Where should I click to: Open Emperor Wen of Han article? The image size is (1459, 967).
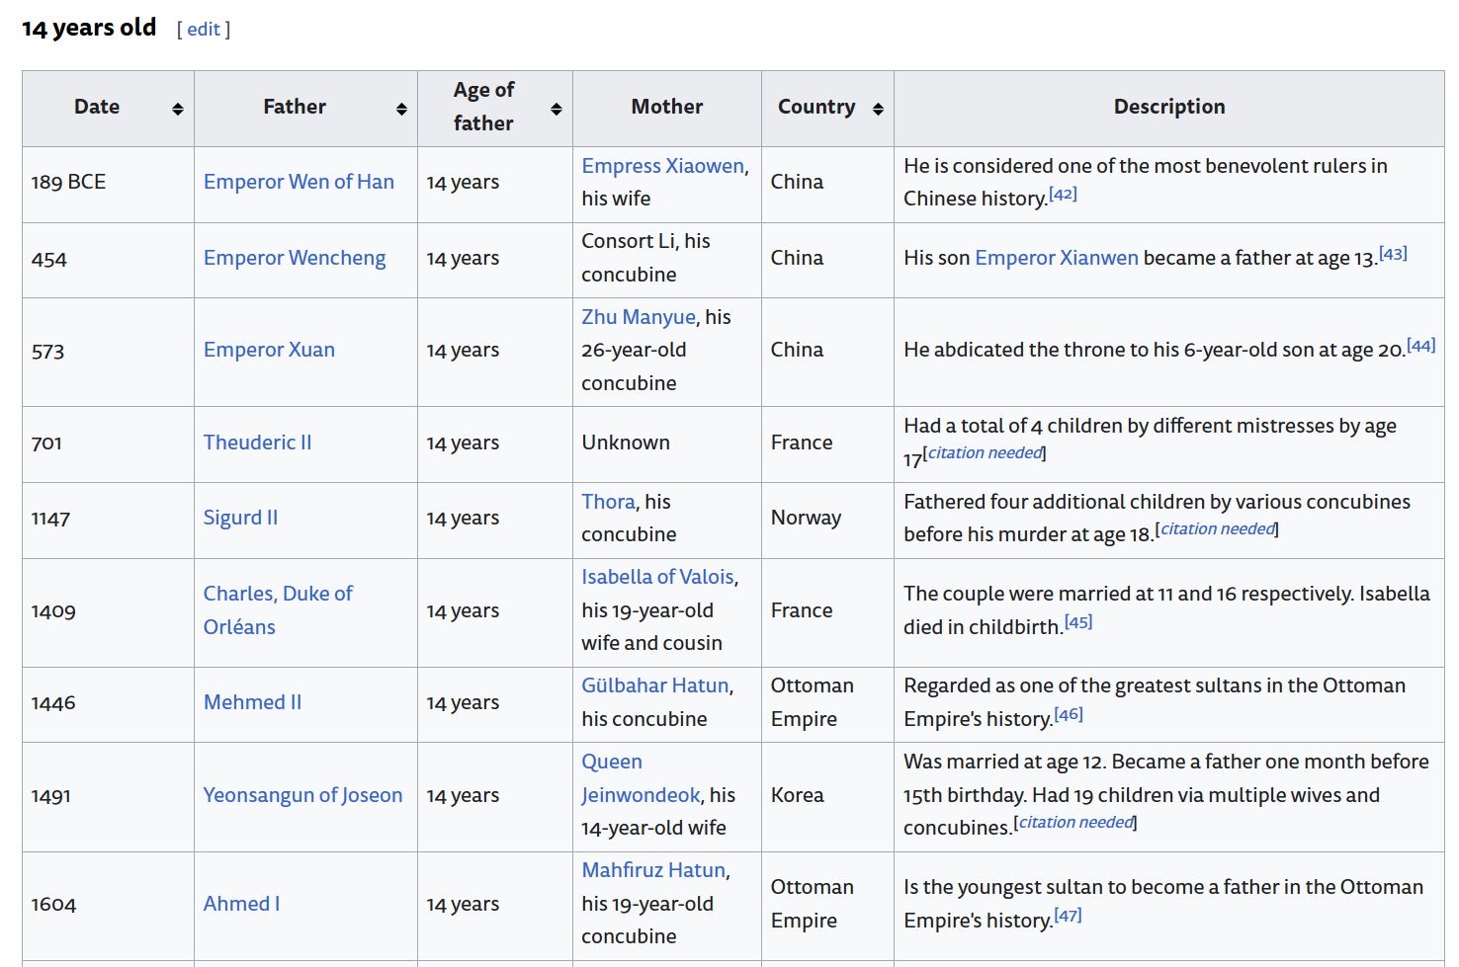[x=299, y=182]
